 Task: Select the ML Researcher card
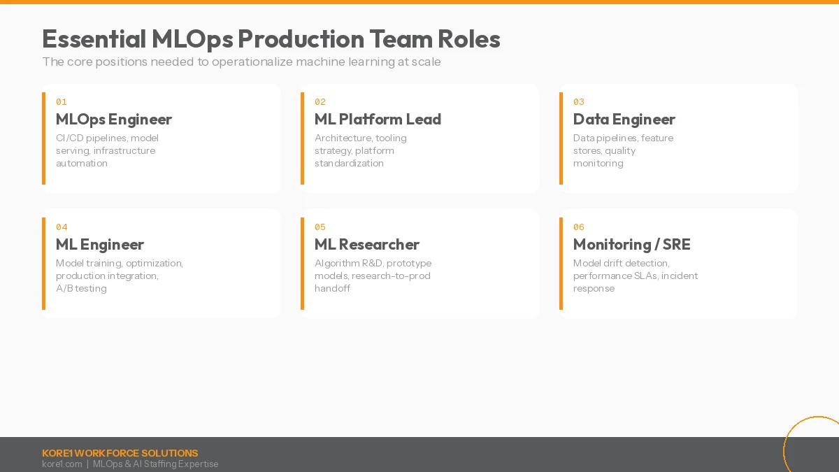[x=419, y=263]
